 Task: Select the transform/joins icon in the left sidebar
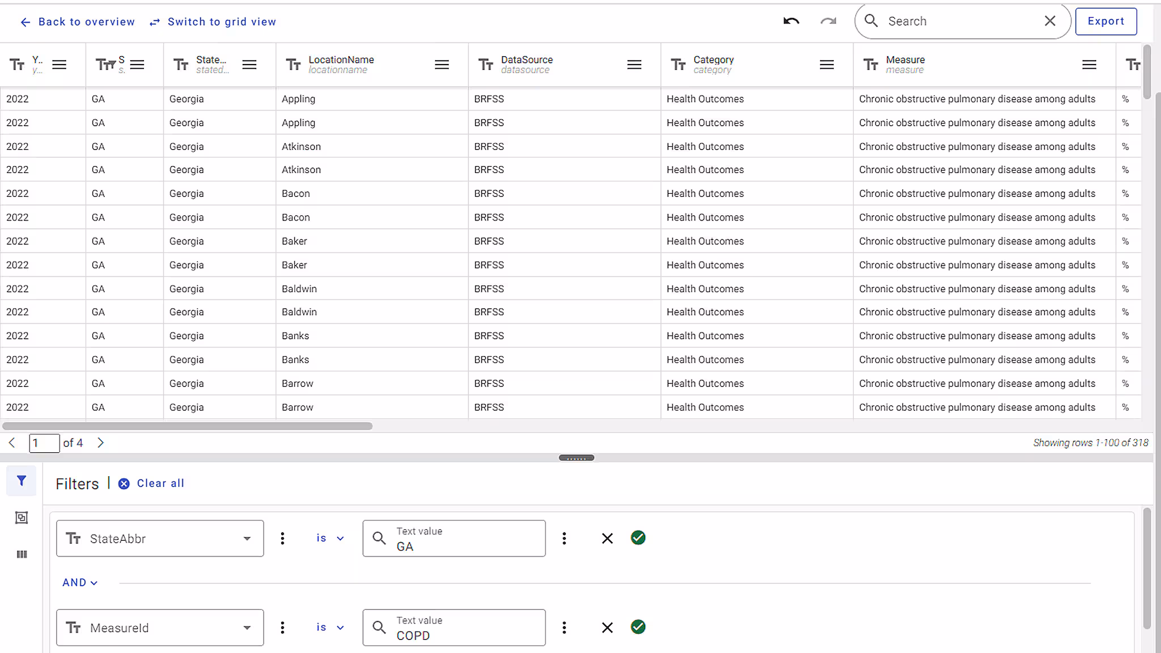tap(21, 517)
